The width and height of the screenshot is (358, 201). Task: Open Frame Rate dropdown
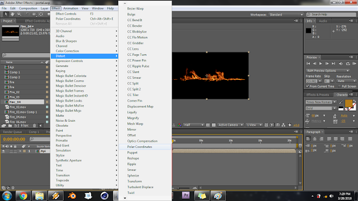[320, 81]
